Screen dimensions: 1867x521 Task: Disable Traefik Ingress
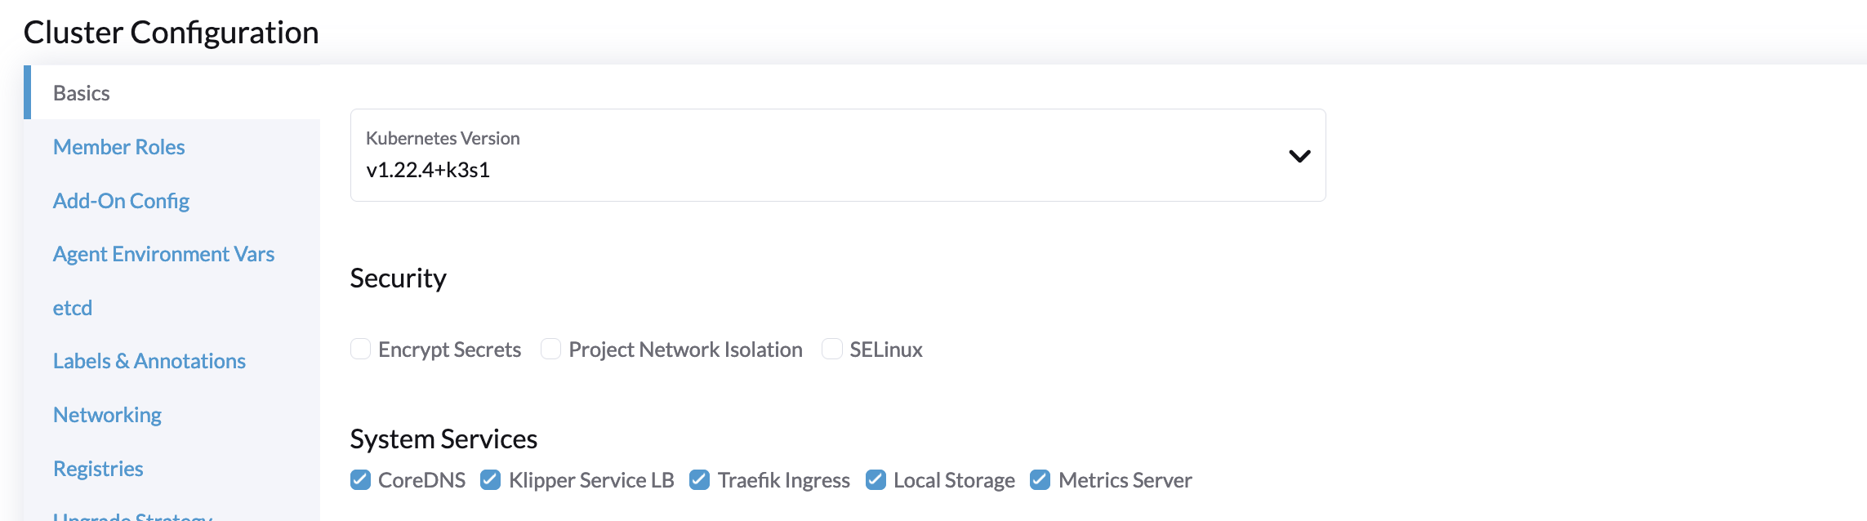701,480
